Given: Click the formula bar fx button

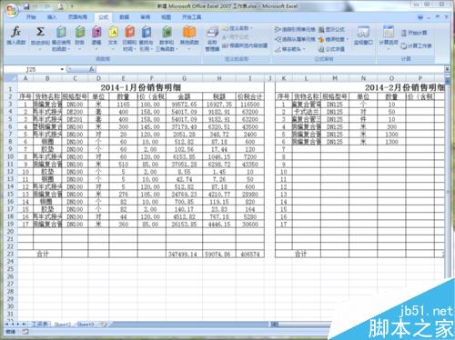Looking at the screenshot, I should (x=91, y=69).
